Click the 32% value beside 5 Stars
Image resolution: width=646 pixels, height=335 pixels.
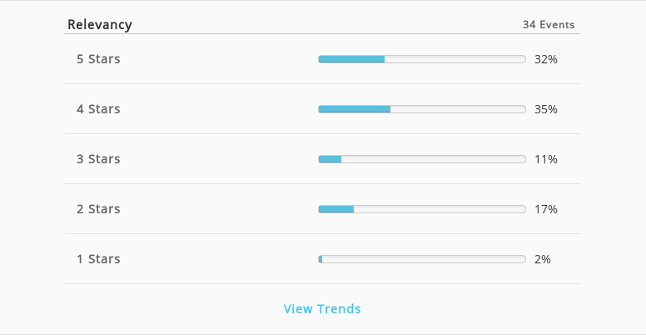(x=546, y=59)
